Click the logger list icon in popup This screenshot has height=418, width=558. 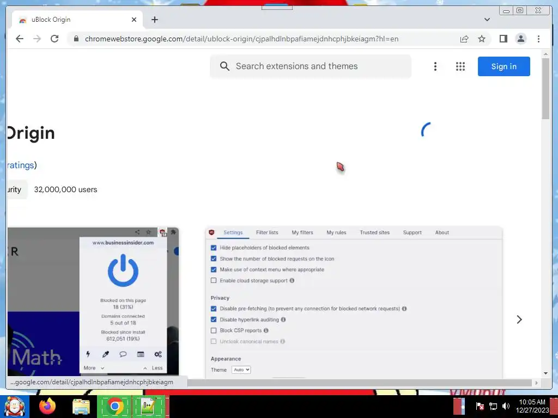coord(141,354)
